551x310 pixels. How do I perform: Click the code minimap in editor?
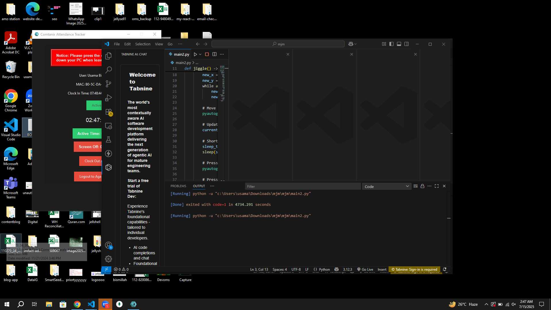[x=222, y=83]
